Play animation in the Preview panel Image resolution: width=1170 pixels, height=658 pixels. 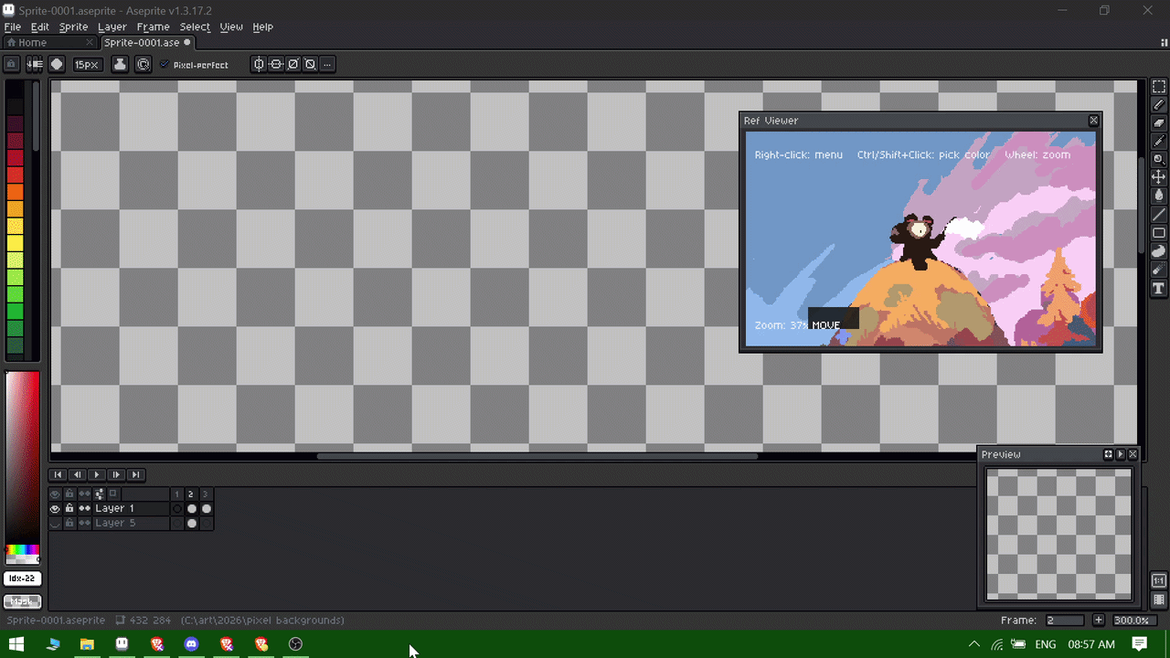tap(1121, 454)
